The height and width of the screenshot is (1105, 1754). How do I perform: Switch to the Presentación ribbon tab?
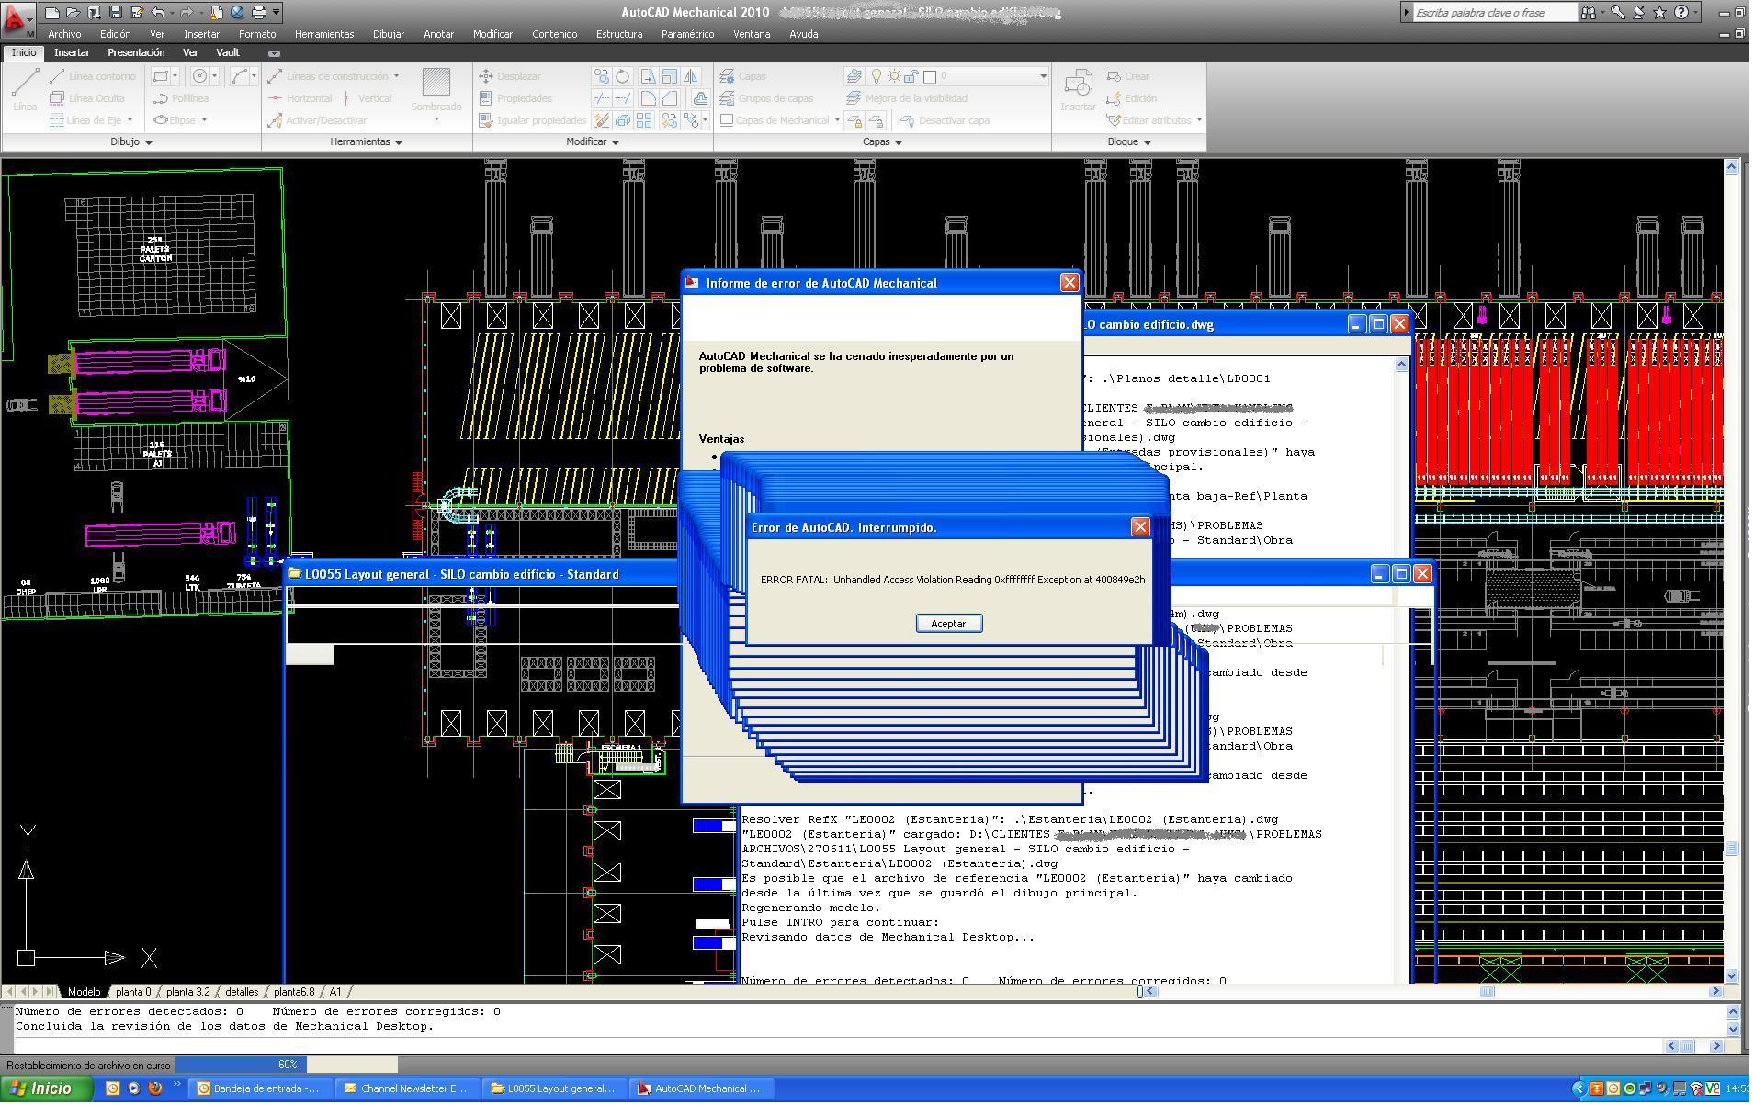point(136,53)
